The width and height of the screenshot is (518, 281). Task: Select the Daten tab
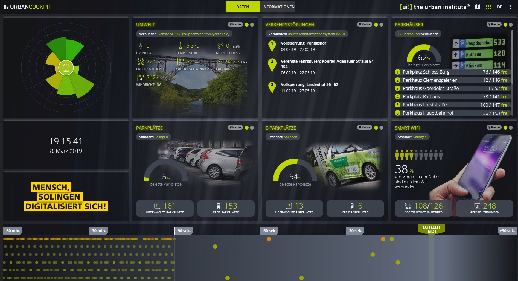(x=243, y=7)
